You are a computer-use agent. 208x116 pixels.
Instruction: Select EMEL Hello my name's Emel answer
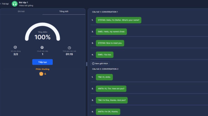(111, 32)
